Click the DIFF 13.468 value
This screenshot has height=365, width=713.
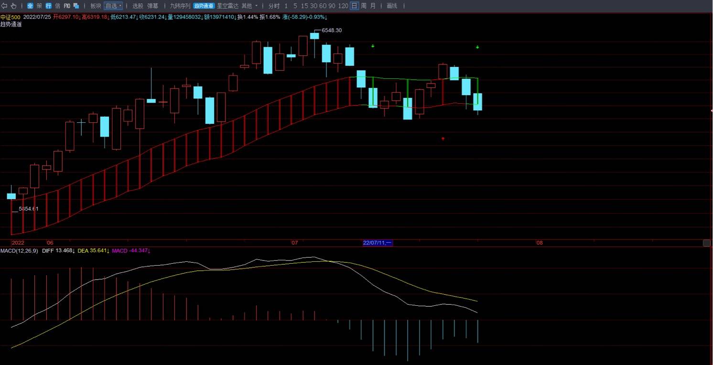[x=58, y=250]
